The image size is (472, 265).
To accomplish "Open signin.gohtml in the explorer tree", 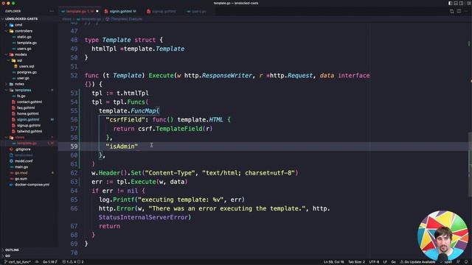I will click(28, 119).
